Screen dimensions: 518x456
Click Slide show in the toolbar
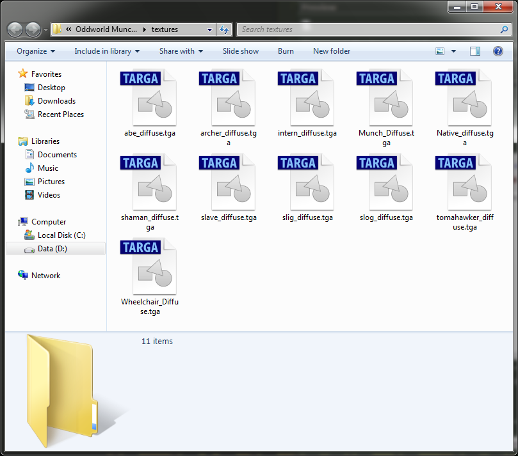(241, 51)
